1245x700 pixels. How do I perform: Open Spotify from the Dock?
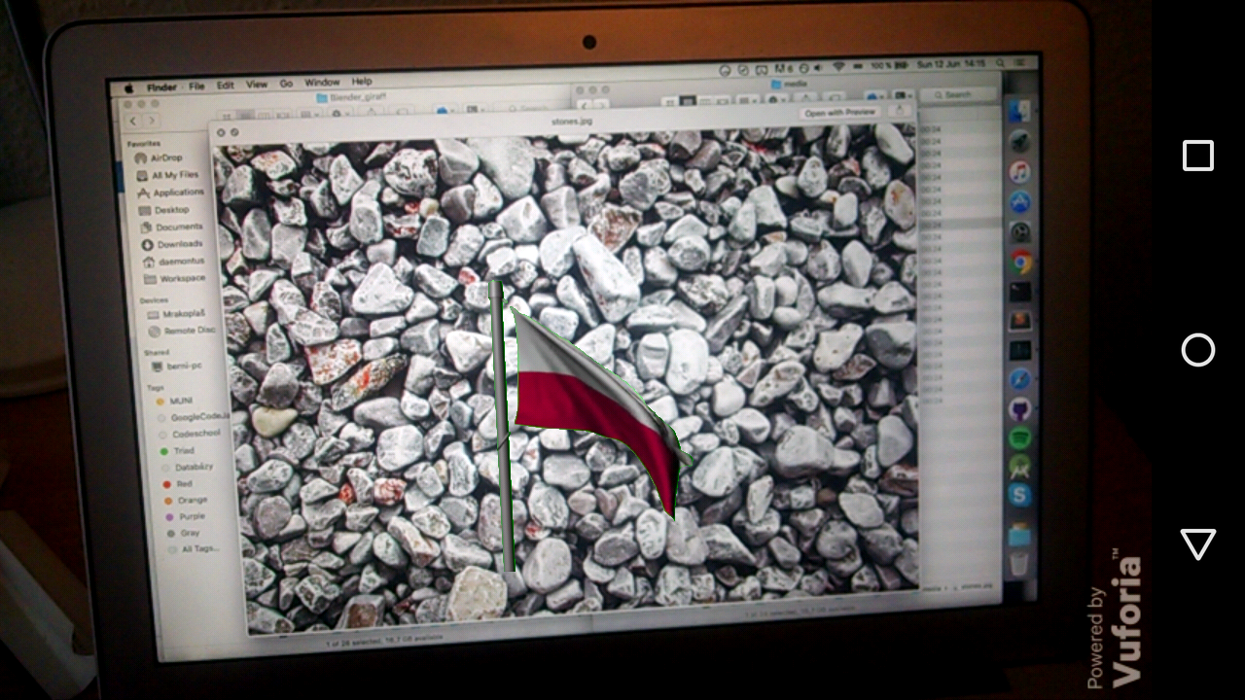[1020, 437]
